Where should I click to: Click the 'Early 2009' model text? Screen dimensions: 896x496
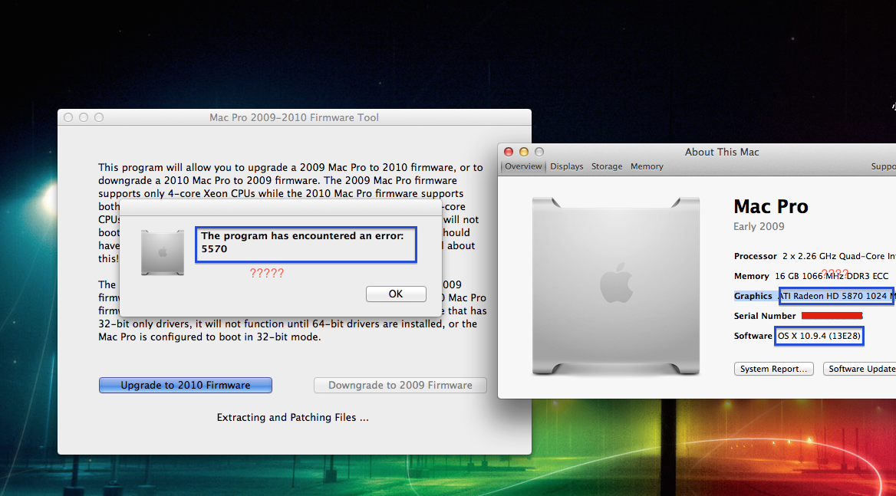(x=758, y=227)
